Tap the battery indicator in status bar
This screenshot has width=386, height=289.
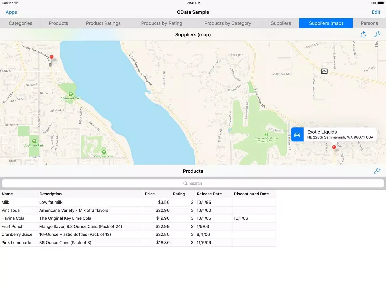381,3
